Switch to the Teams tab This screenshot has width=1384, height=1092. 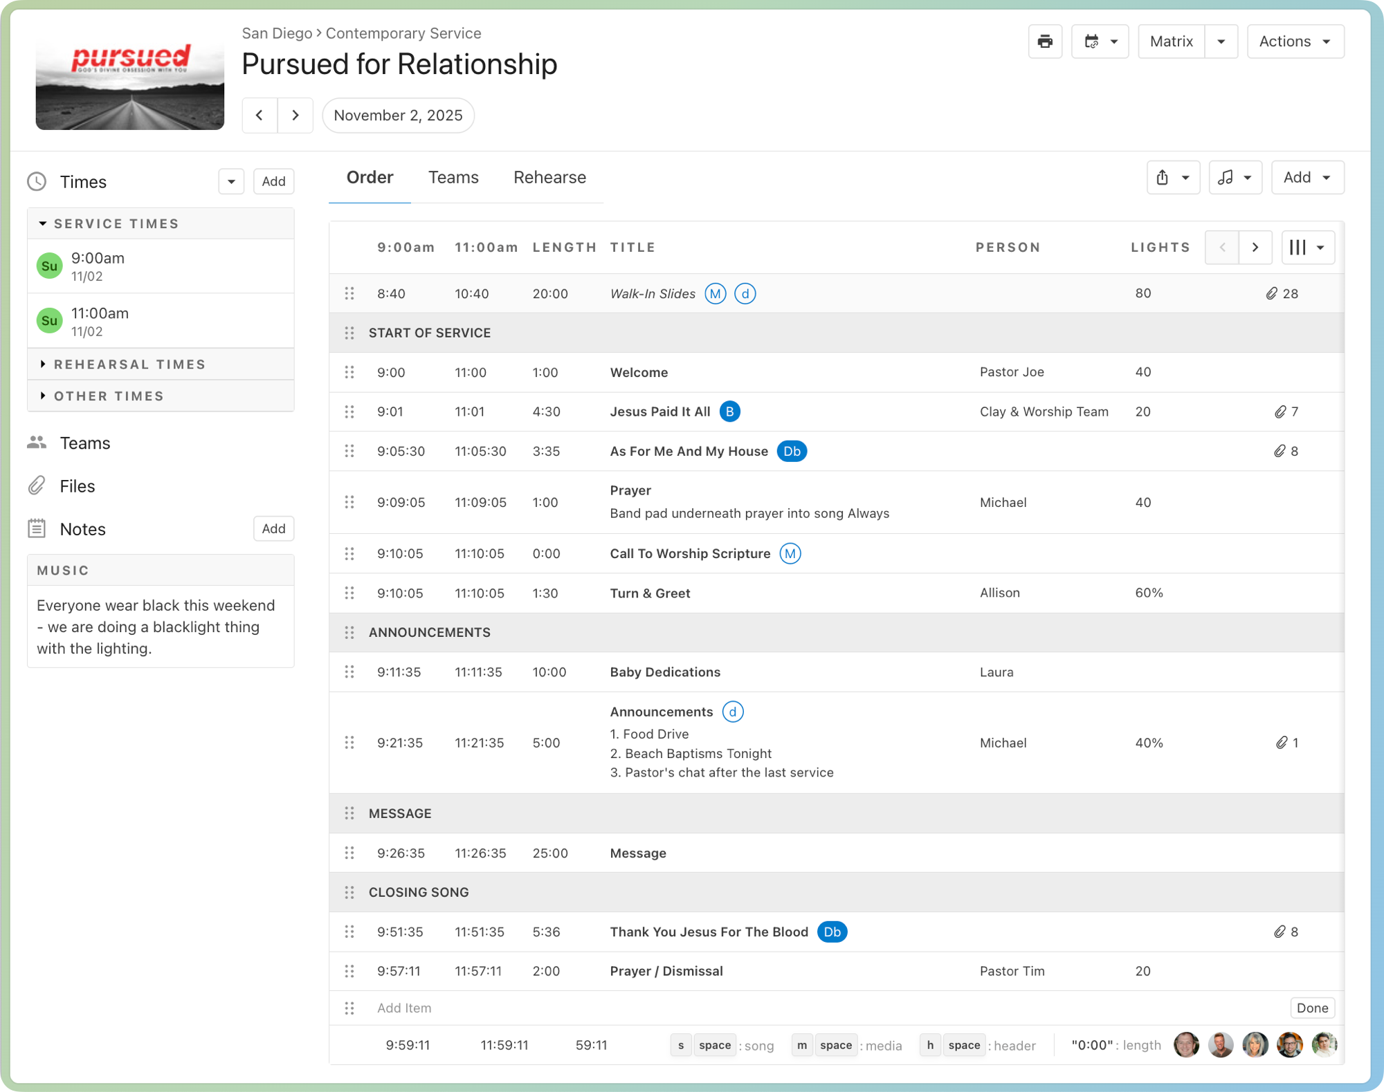(453, 178)
